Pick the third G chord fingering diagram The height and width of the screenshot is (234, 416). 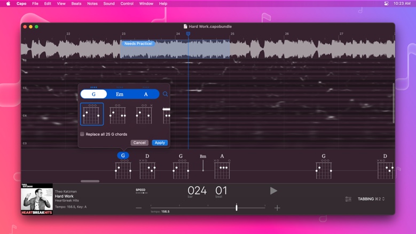[x=144, y=114]
